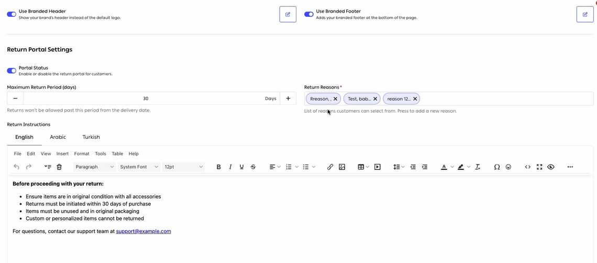This screenshot has width=597, height=263.
Task: Toggle bold formatting
Action: (x=218, y=167)
